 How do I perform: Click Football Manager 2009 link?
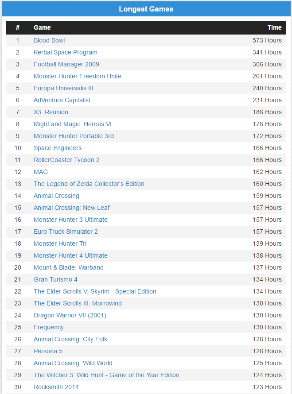coord(66,64)
